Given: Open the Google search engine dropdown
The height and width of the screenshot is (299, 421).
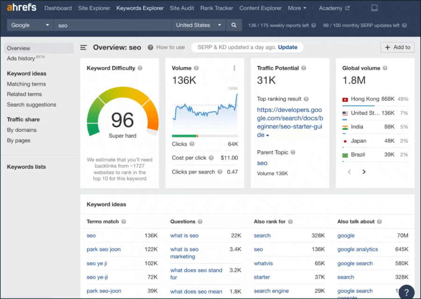Looking at the screenshot, I should click(x=30, y=25).
